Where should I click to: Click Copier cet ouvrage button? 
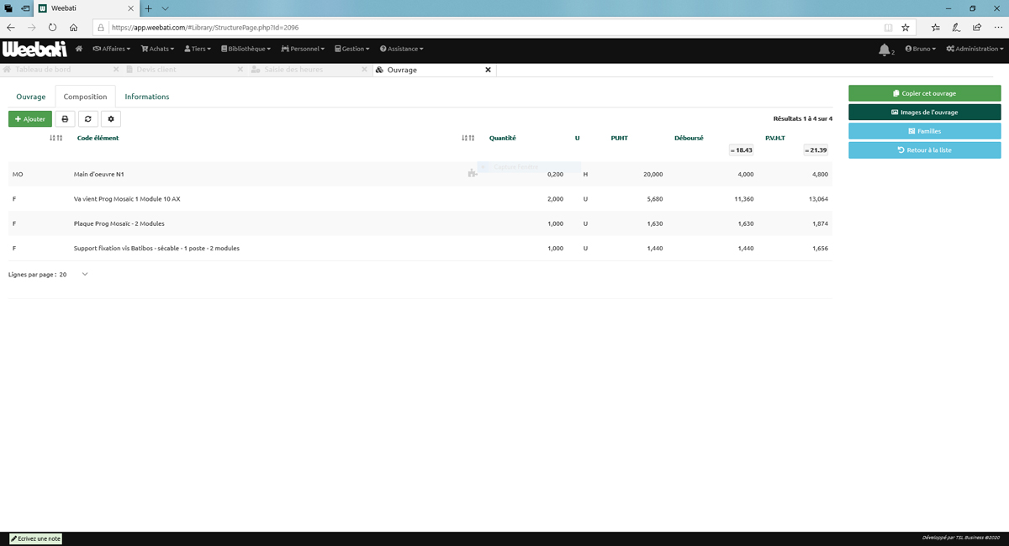pyautogui.click(x=924, y=93)
